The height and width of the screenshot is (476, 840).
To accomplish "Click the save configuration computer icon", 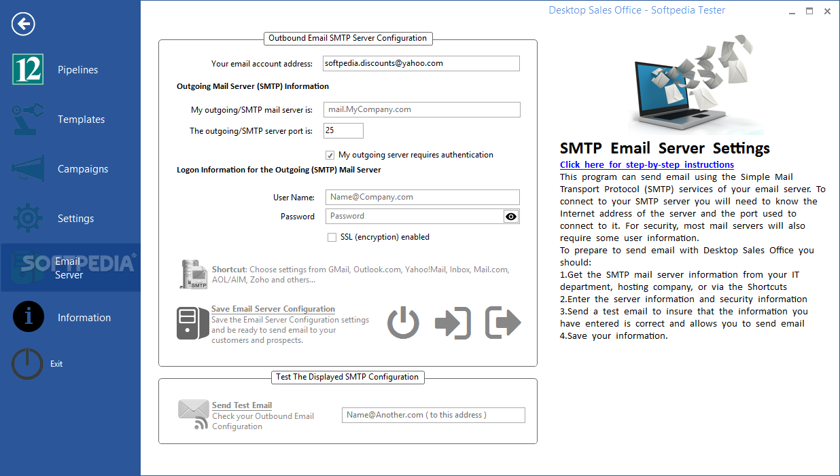I will [x=192, y=323].
